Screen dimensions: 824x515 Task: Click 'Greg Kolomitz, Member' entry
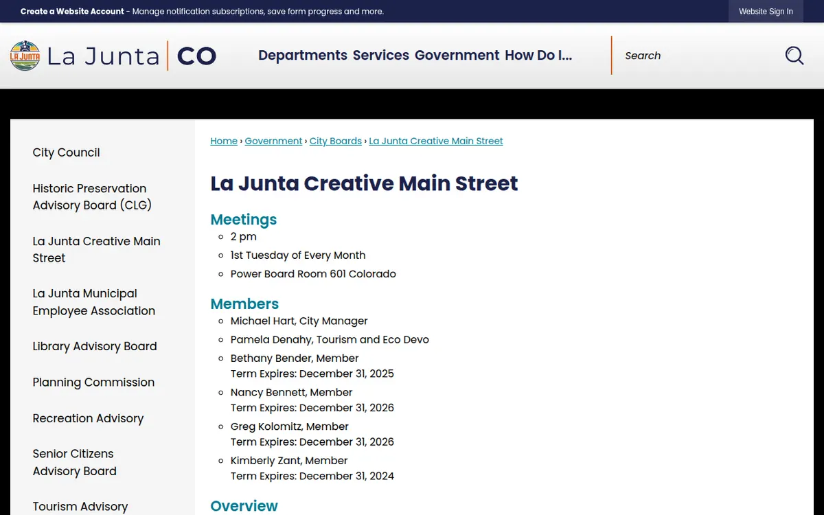[290, 426]
